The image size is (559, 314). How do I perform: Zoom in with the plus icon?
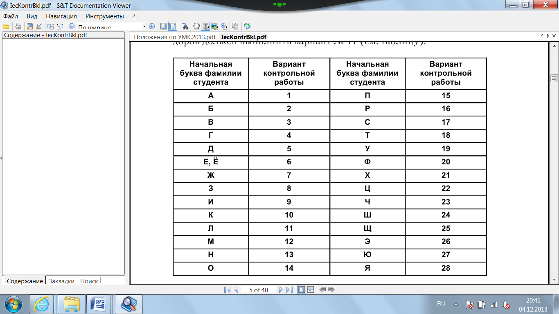pyautogui.click(x=152, y=26)
